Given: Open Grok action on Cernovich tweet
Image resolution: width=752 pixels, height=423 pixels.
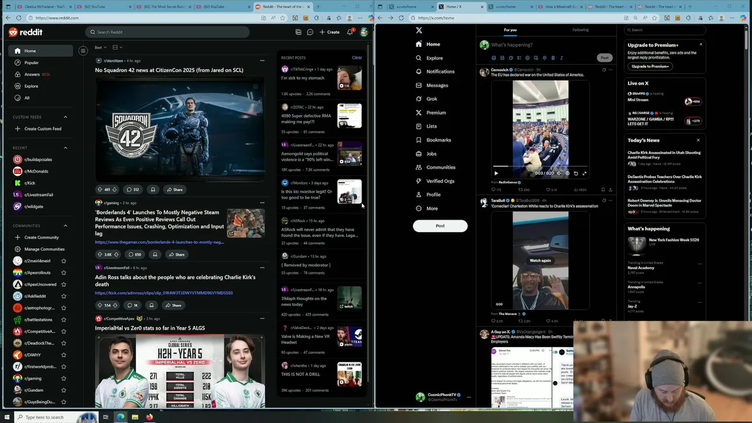Looking at the screenshot, I should pos(604,69).
